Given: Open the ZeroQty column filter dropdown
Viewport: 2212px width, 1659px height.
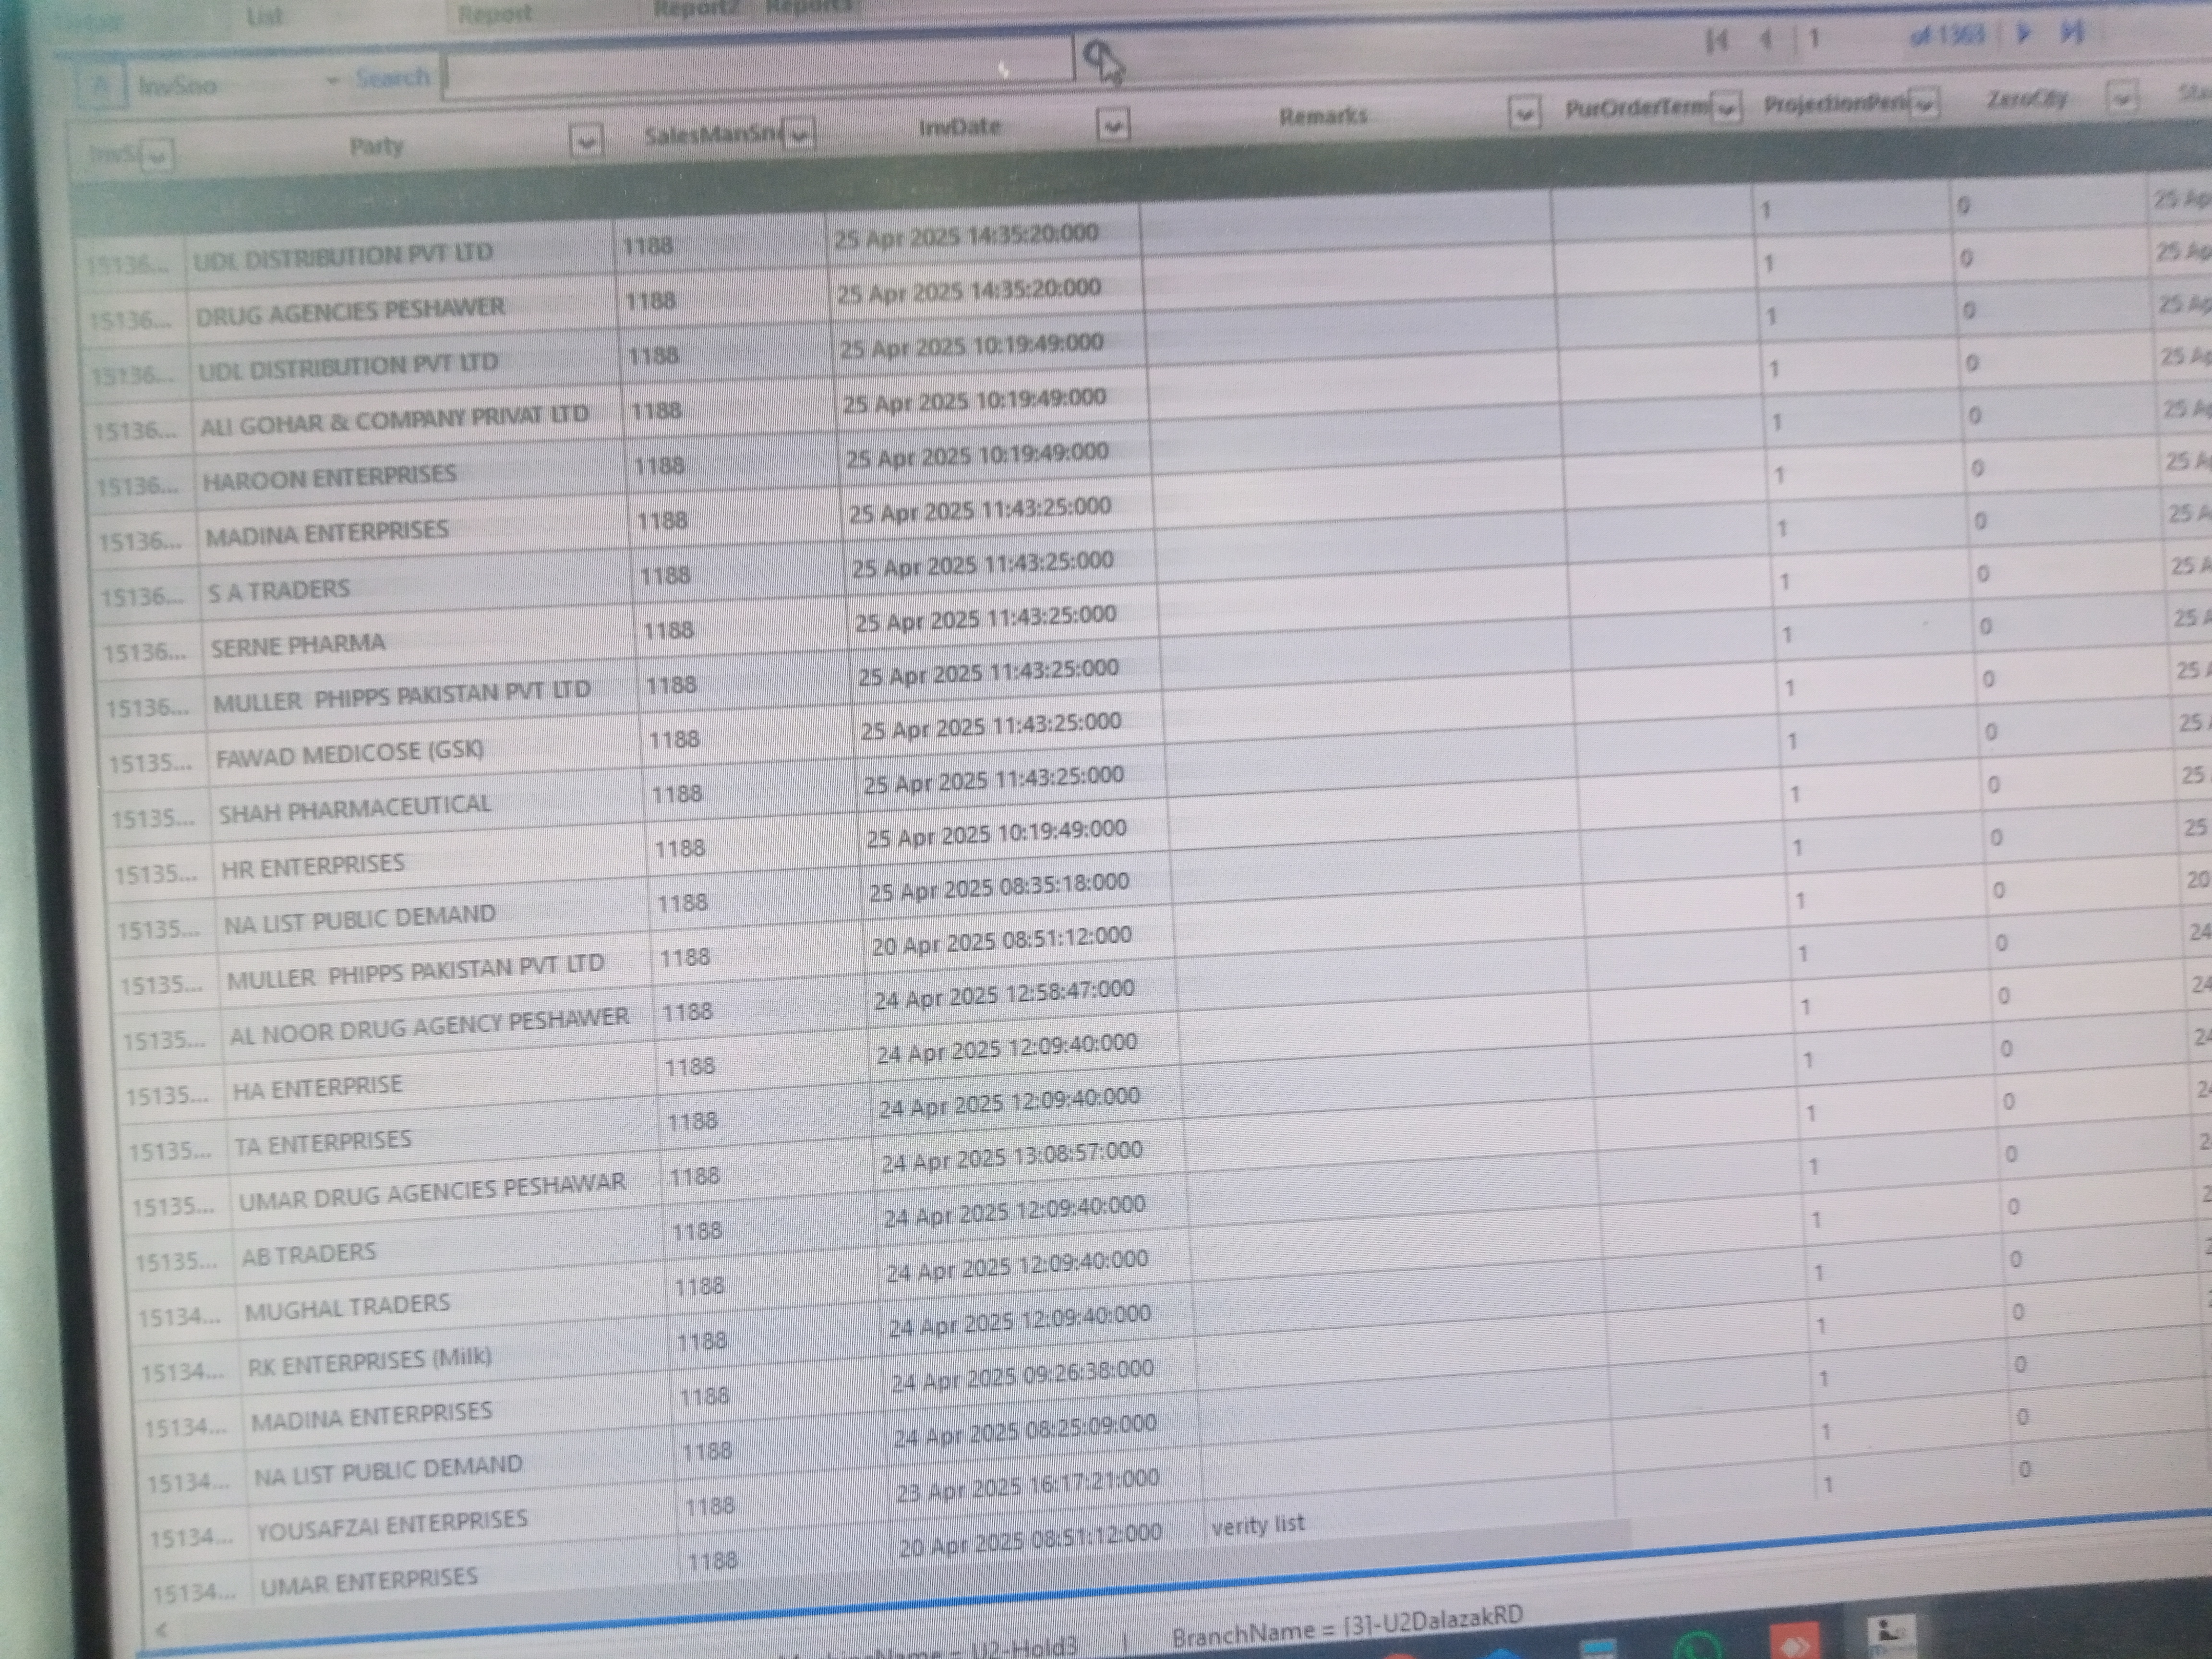Looking at the screenshot, I should click(x=2122, y=98).
